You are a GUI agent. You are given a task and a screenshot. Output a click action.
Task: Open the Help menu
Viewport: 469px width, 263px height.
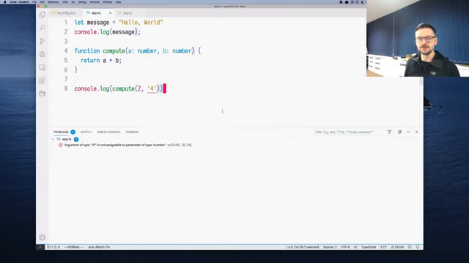click(x=118, y=1)
